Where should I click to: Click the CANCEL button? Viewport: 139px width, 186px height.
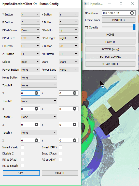[60, 173]
